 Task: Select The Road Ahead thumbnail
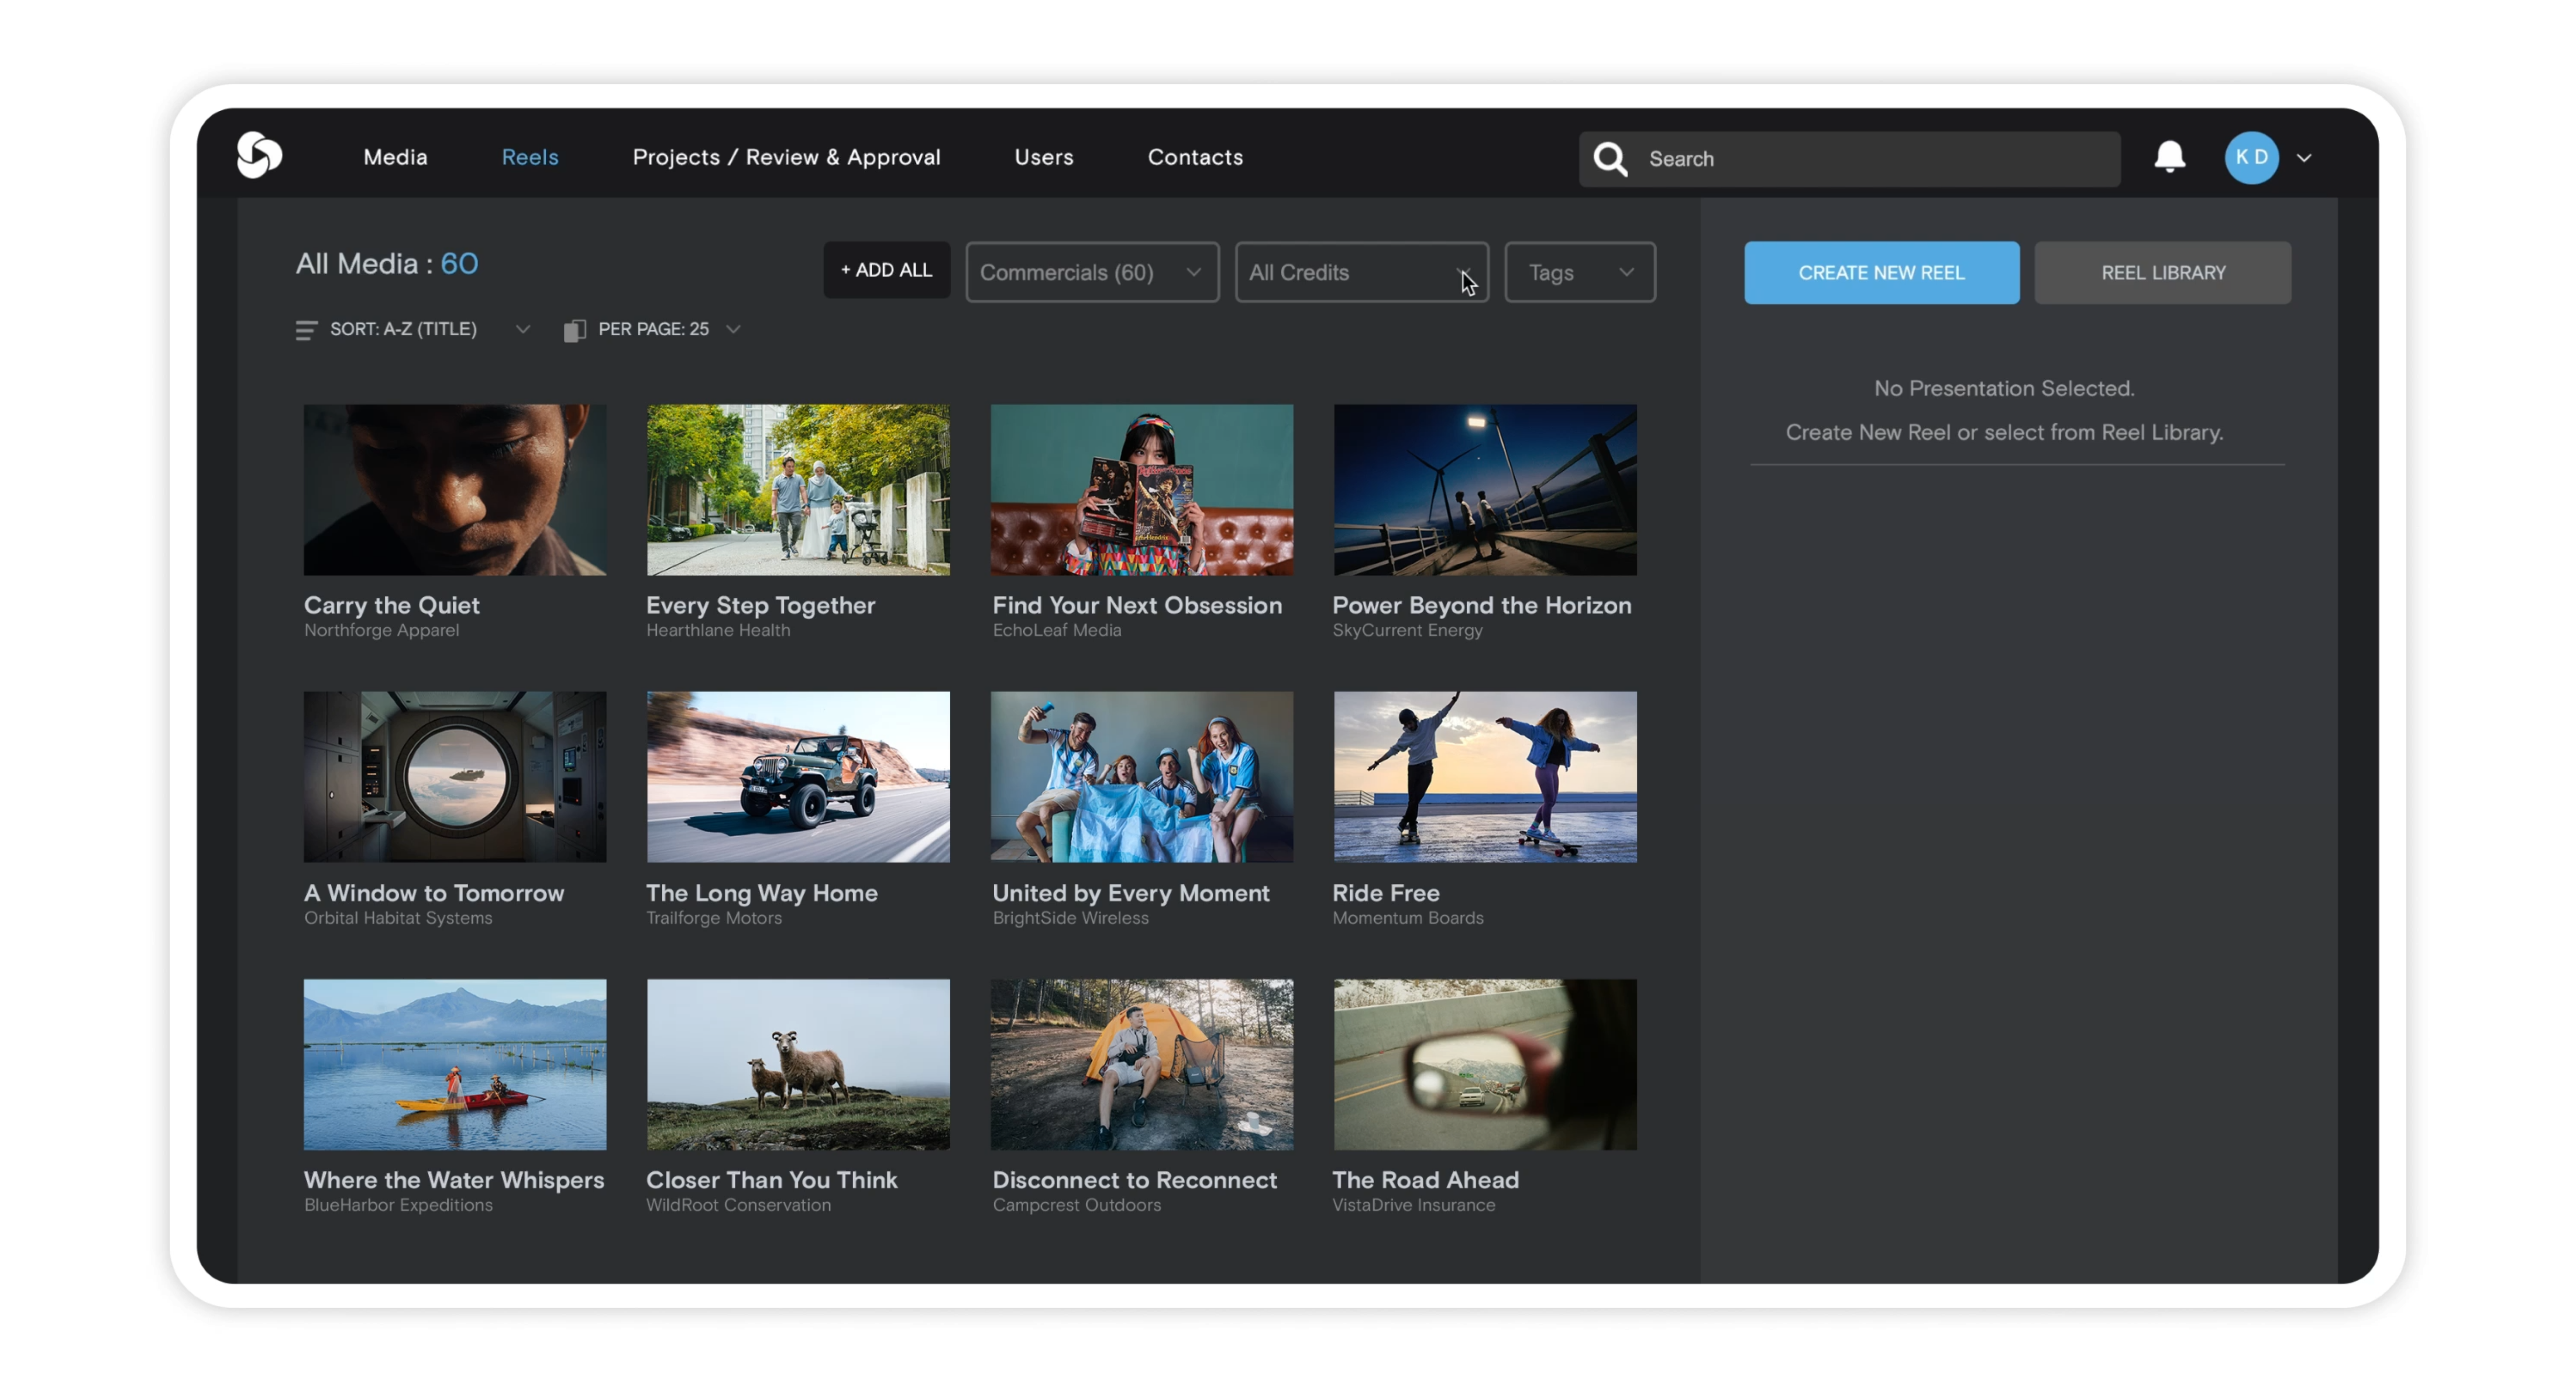click(x=1485, y=1064)
